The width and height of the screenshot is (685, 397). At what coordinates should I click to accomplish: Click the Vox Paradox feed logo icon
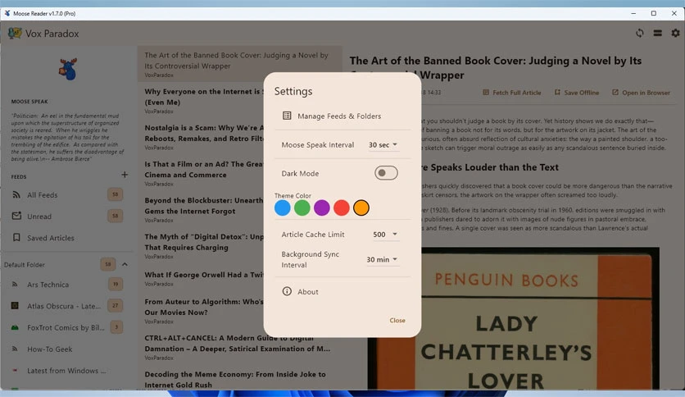15,34
